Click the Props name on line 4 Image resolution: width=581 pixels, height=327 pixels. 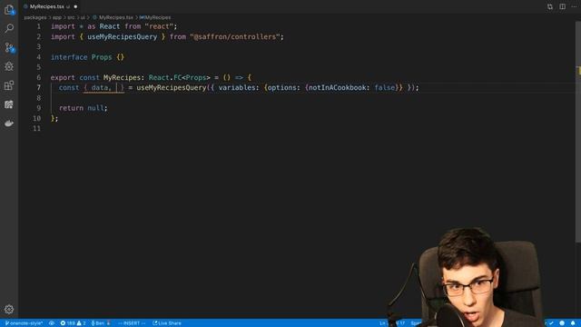click(102, 57)
